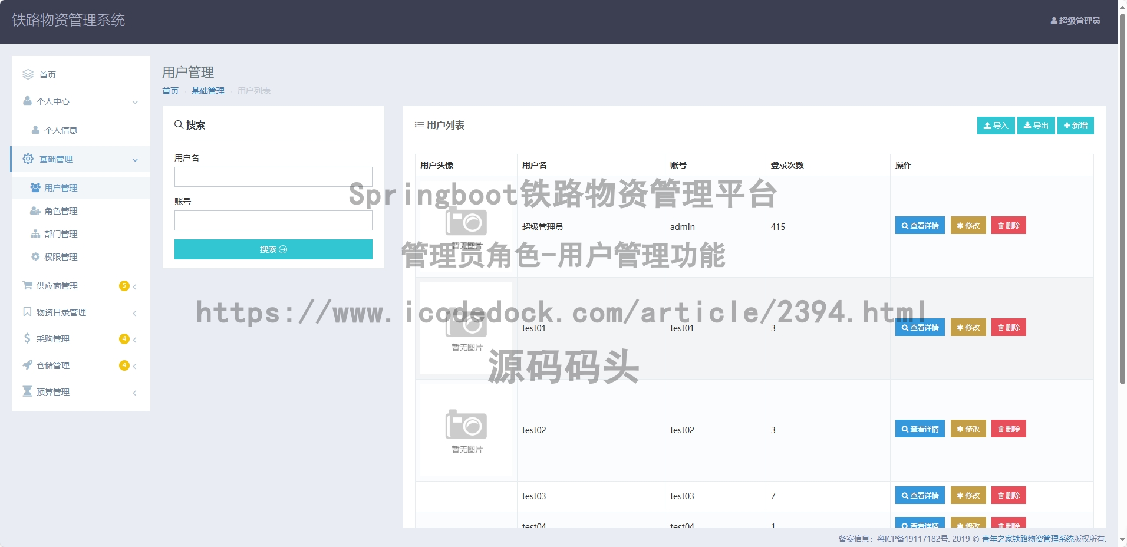
Task: Focus the 用户名 search input
Action: [273, 177]
